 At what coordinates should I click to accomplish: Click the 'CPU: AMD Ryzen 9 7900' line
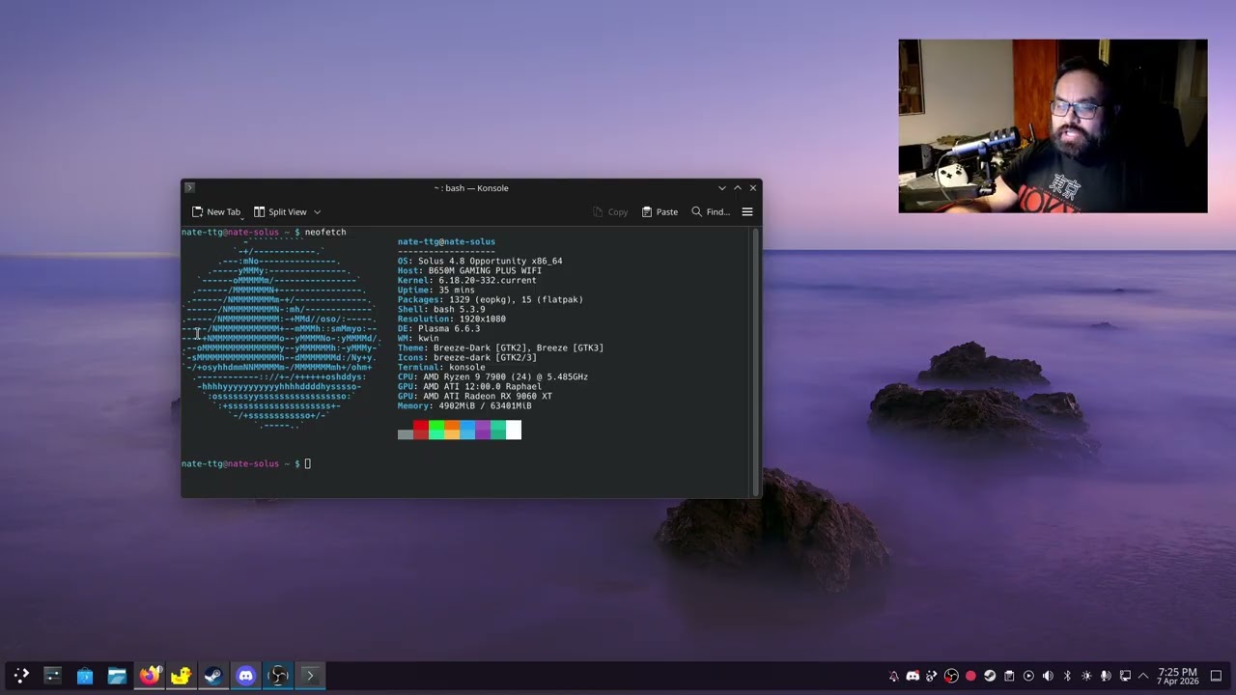click(x=492, y=376)
